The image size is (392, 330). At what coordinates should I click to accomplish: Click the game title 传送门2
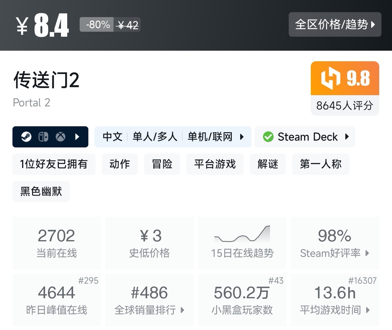click(46, 80)
